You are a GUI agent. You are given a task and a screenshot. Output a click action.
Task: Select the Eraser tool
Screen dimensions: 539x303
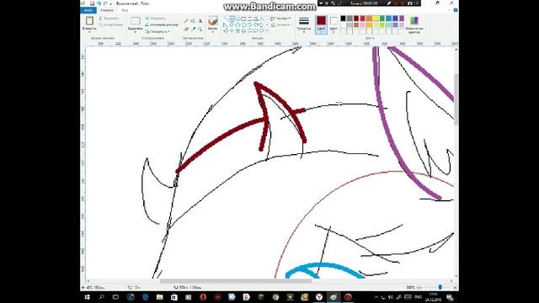186,29
